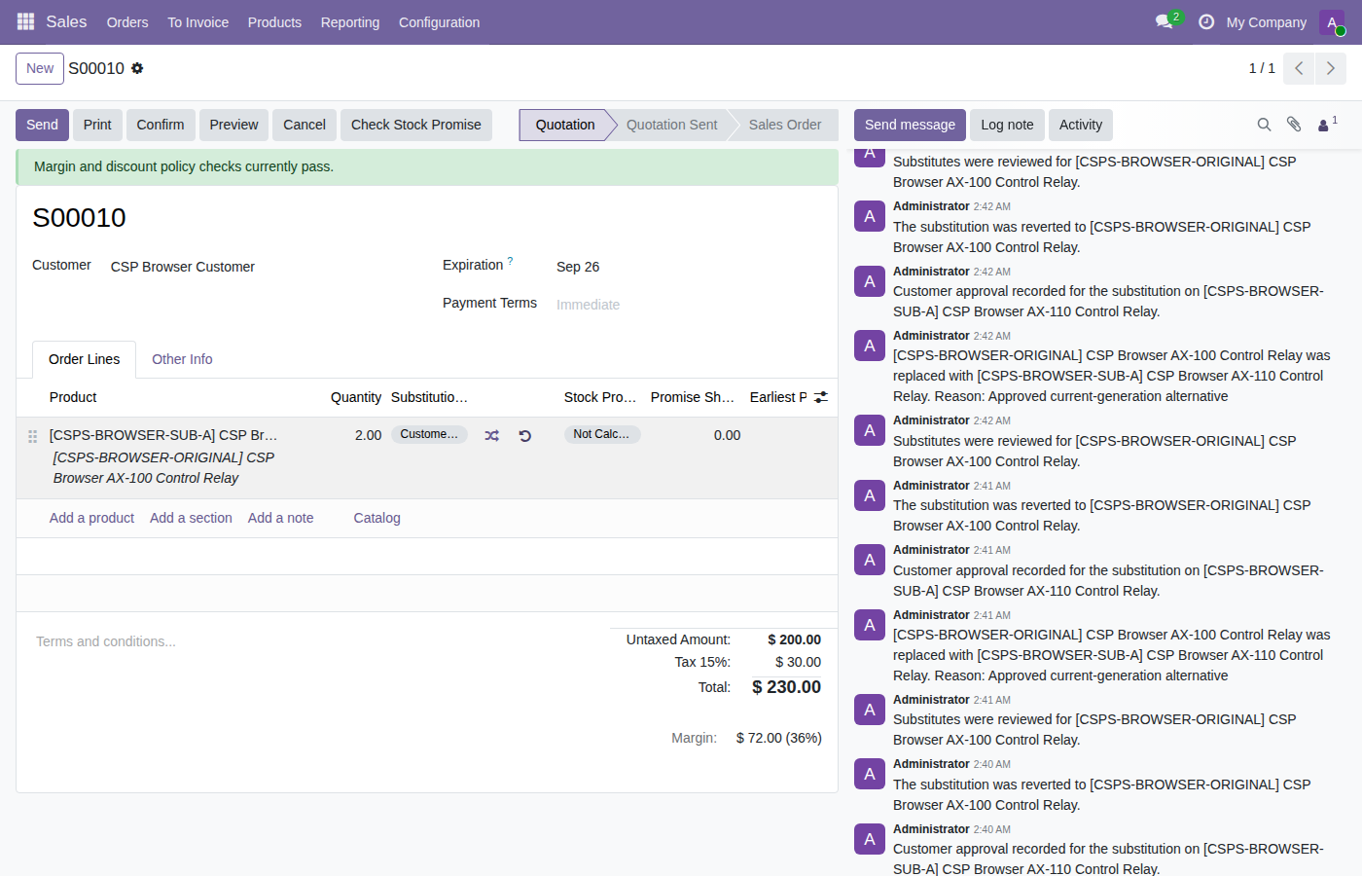Switch to the Other Info tab
The height and width of the screenshot is (876, 1362).
pyautogui.click(x=182, y=359)
